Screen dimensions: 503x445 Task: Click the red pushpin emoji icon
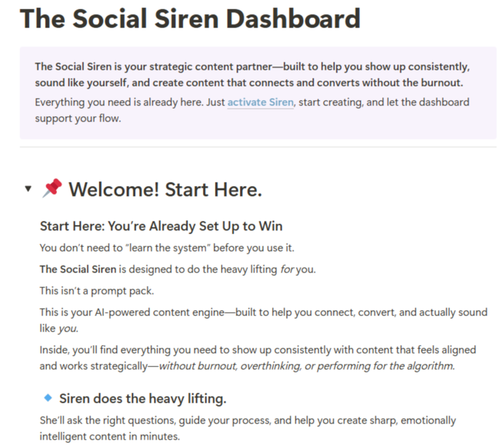point(52,189)
